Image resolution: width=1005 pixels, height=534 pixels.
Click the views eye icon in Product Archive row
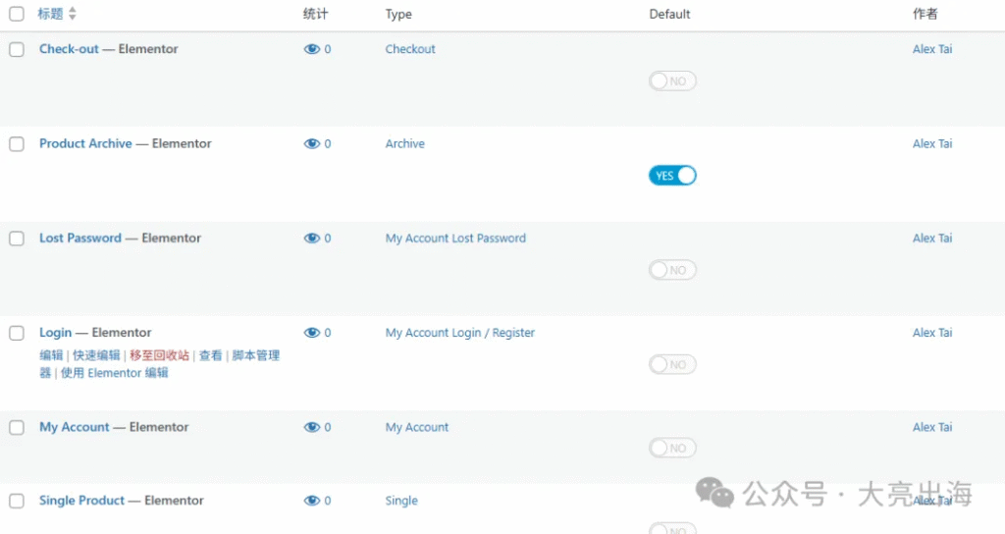pos(311,143)
